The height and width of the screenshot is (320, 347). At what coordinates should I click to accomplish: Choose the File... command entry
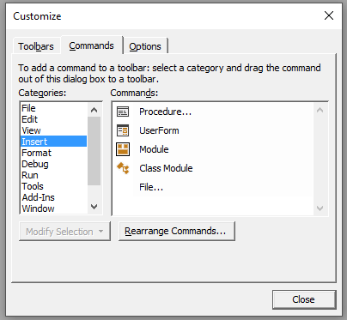point(151,187)
